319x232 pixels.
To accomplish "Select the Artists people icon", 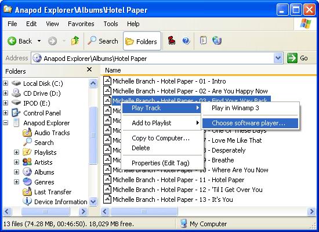I will [x=27, y=162].
